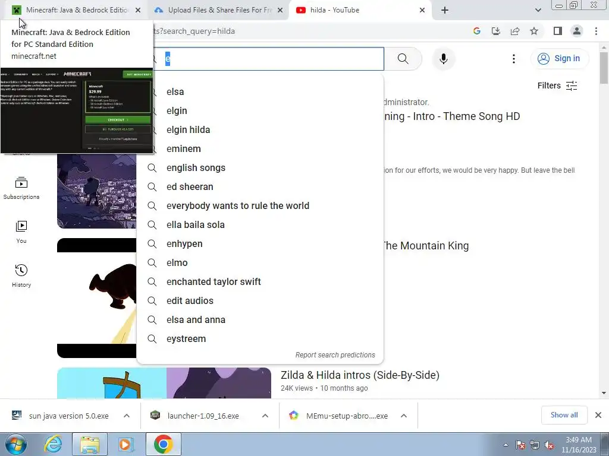Image resolution: width=609 pixels, height=456 pixels.
Task: Bookmark this page with star icon
Action: (x=534, y=31)
